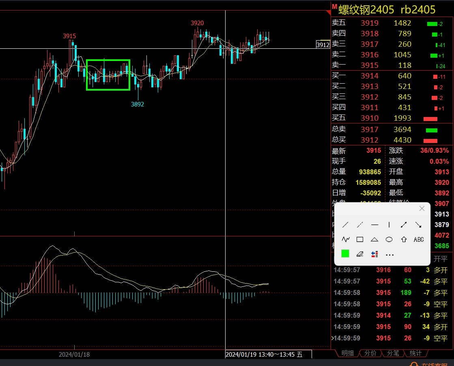Click the 2024/01/18 date marker on time axis
The image size is (454, 366).
click(74, 354)
